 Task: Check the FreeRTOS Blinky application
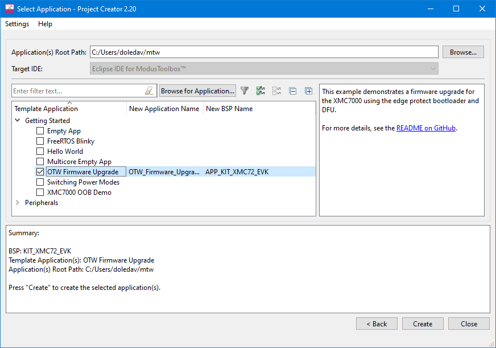tap(40, 141)
